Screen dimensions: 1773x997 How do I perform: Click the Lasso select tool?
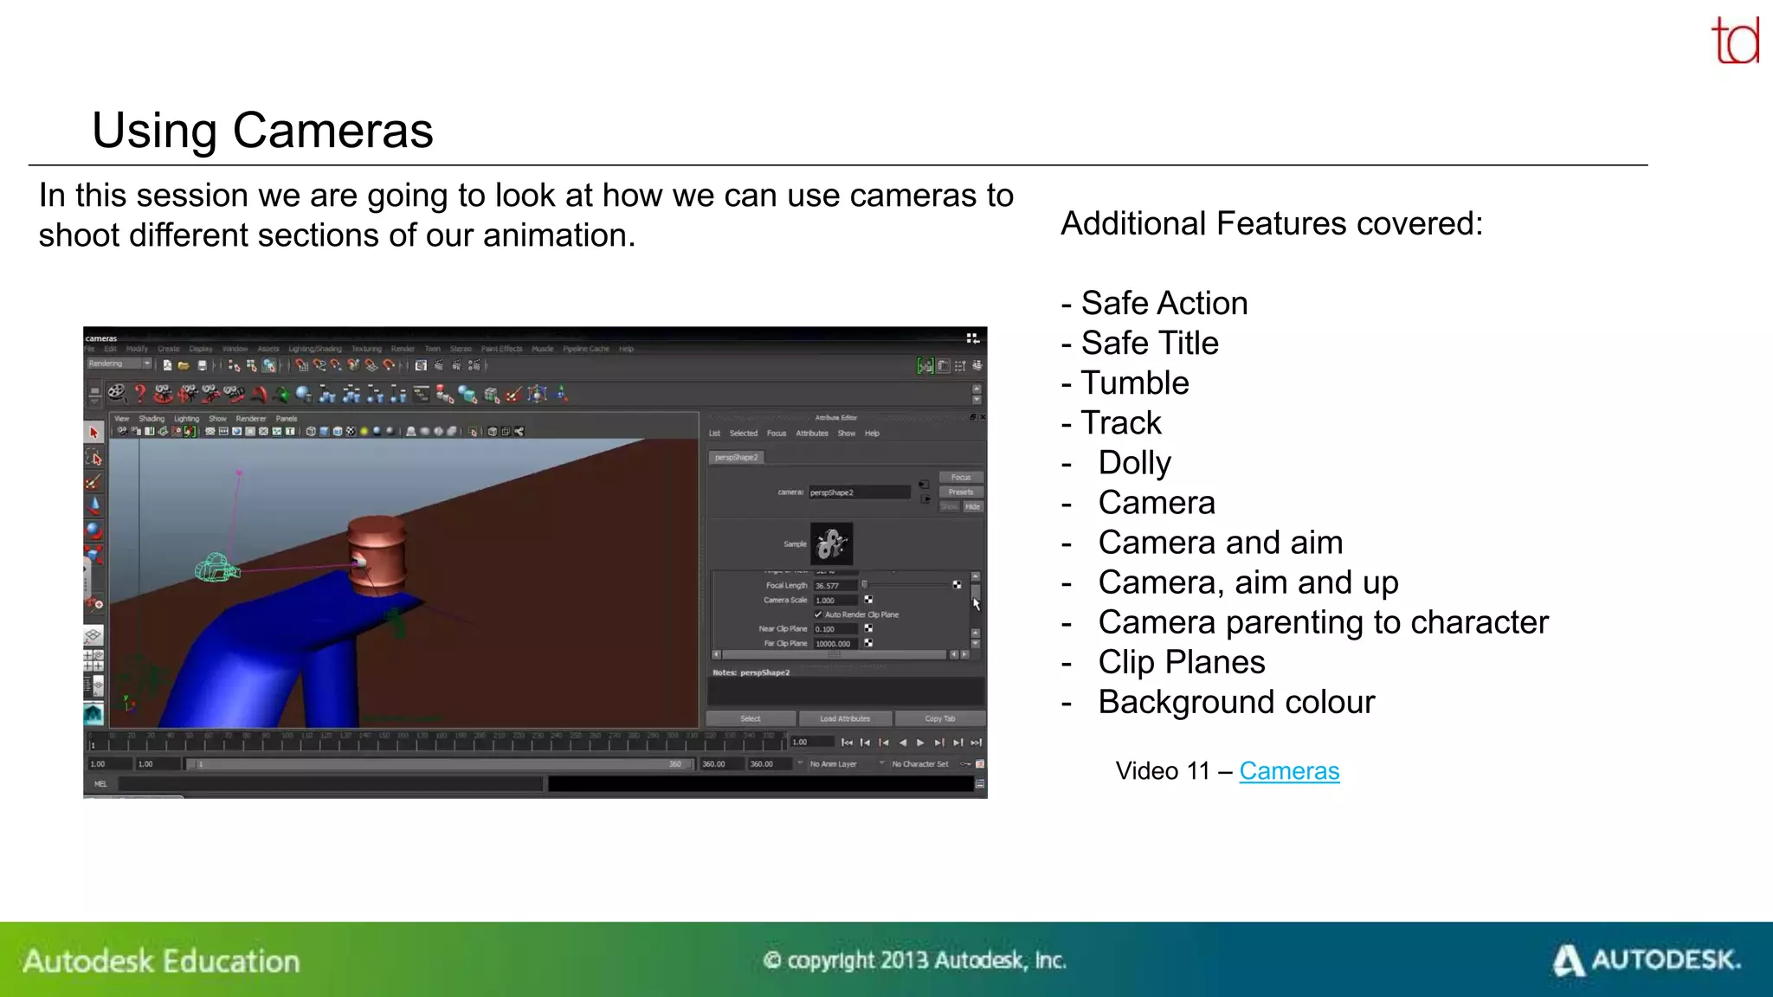pyautogui.click(x=94, y=457)
